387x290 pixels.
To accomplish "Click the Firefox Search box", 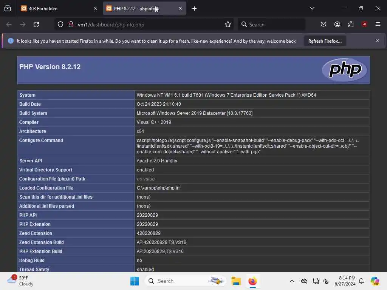I will pyautogui.click(x=271, y=25).
